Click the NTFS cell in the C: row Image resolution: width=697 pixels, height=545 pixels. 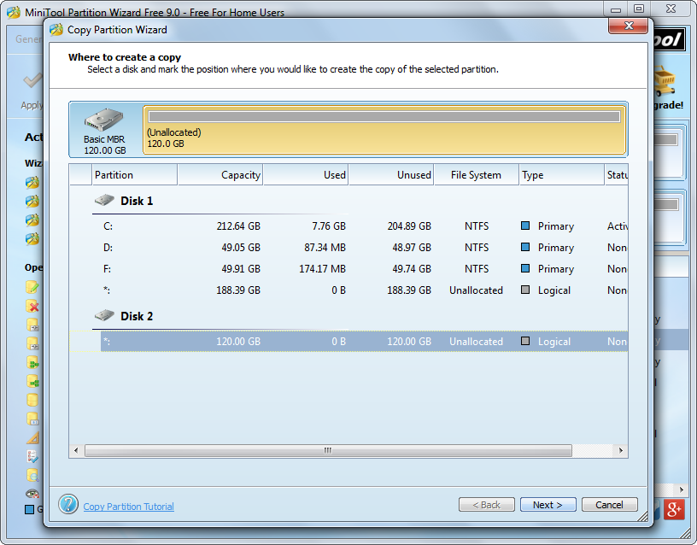(477, 226)
